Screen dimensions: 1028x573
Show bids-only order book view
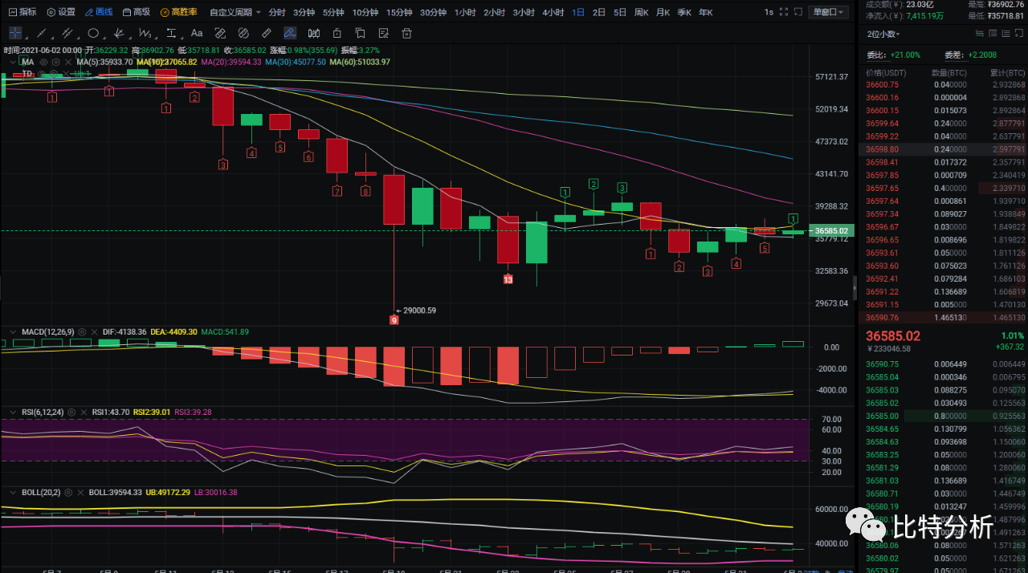tap(1006, 34)
